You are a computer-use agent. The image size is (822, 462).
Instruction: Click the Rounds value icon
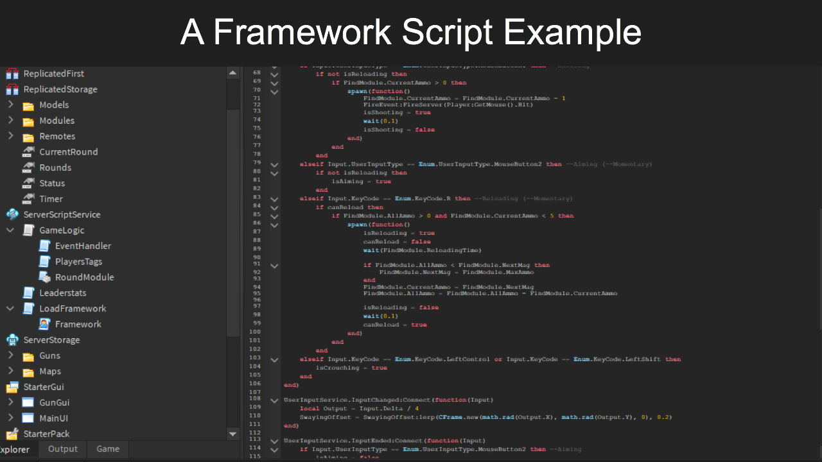[x=28, y=167]
